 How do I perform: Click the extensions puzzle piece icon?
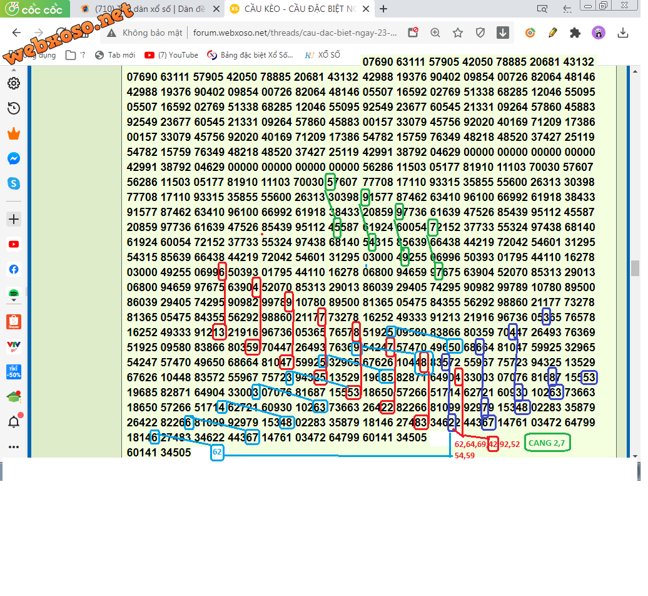click(576, 33)
